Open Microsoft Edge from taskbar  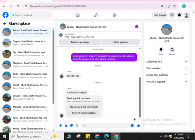point(106,136)
